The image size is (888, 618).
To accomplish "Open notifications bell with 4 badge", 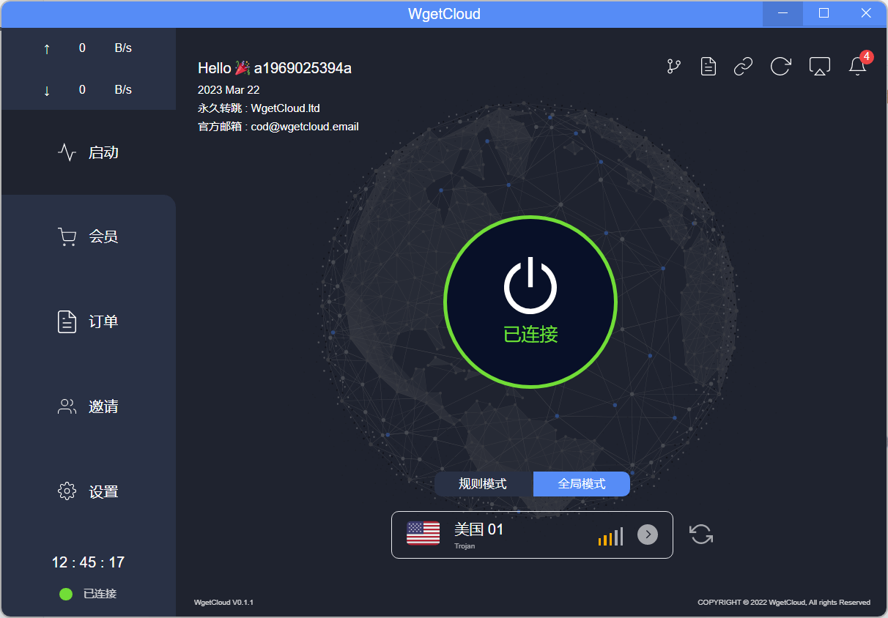I will [x=857, y=66].
